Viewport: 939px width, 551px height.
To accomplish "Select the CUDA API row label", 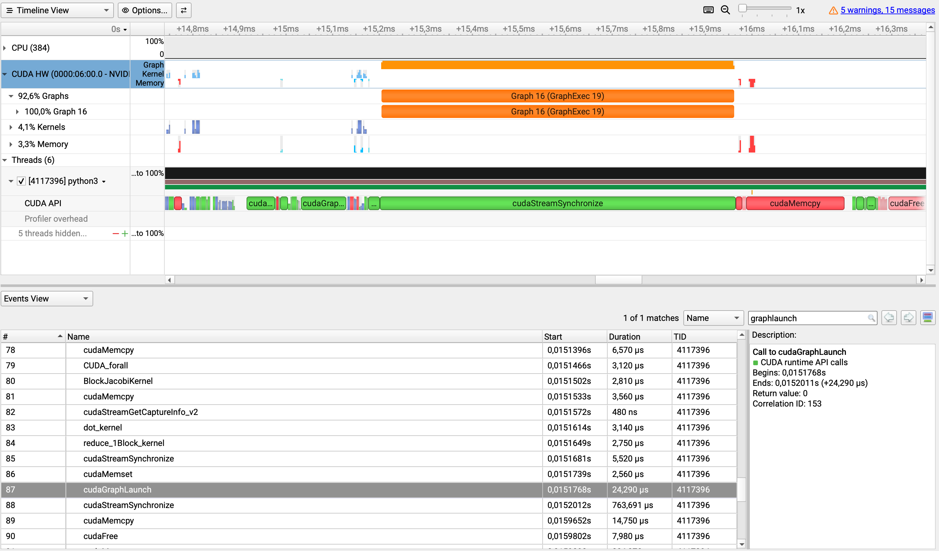I will pyautogui.click(x=43, y=203).
